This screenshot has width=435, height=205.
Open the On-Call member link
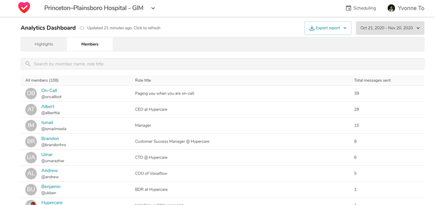(49, 91)
